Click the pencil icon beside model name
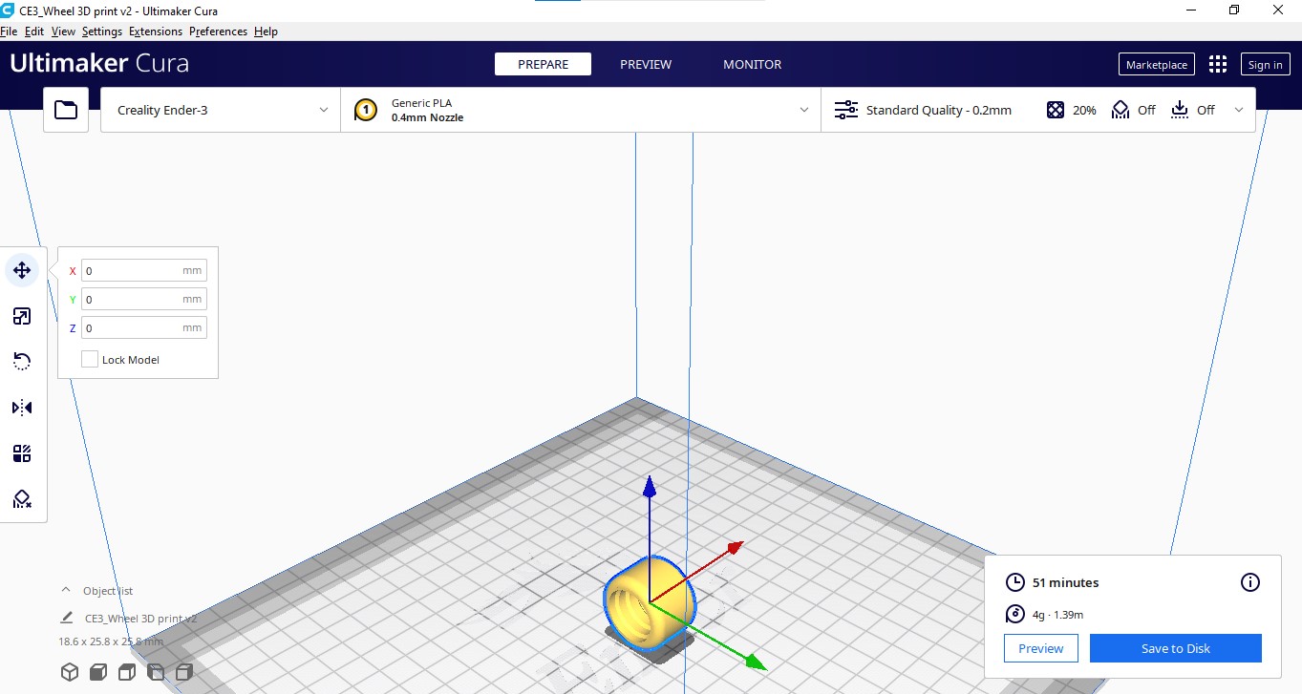Screen dimensions: 1302x694 pos(67,618)
